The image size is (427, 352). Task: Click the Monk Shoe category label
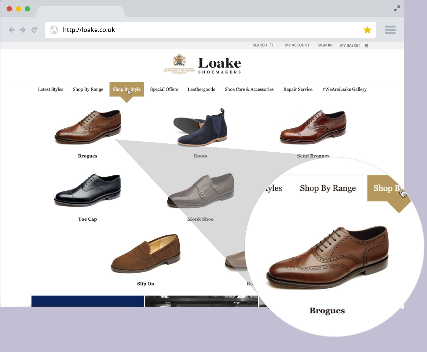(x=201, y=219)
